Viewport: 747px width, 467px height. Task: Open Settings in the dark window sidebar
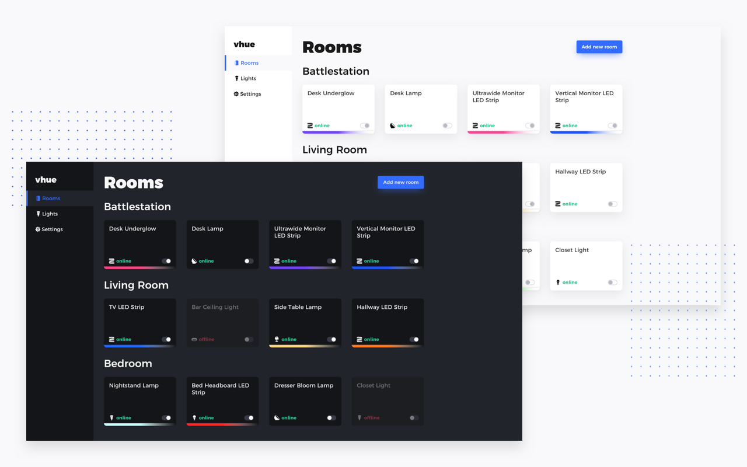(60, 229)
